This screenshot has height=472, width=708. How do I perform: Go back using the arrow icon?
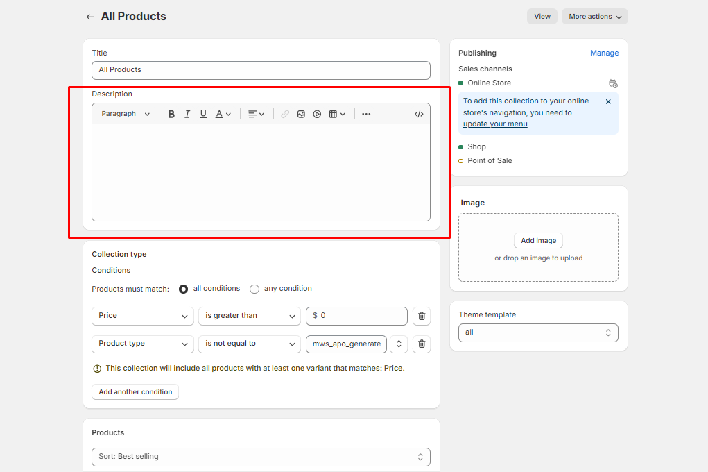click(90, 17)
